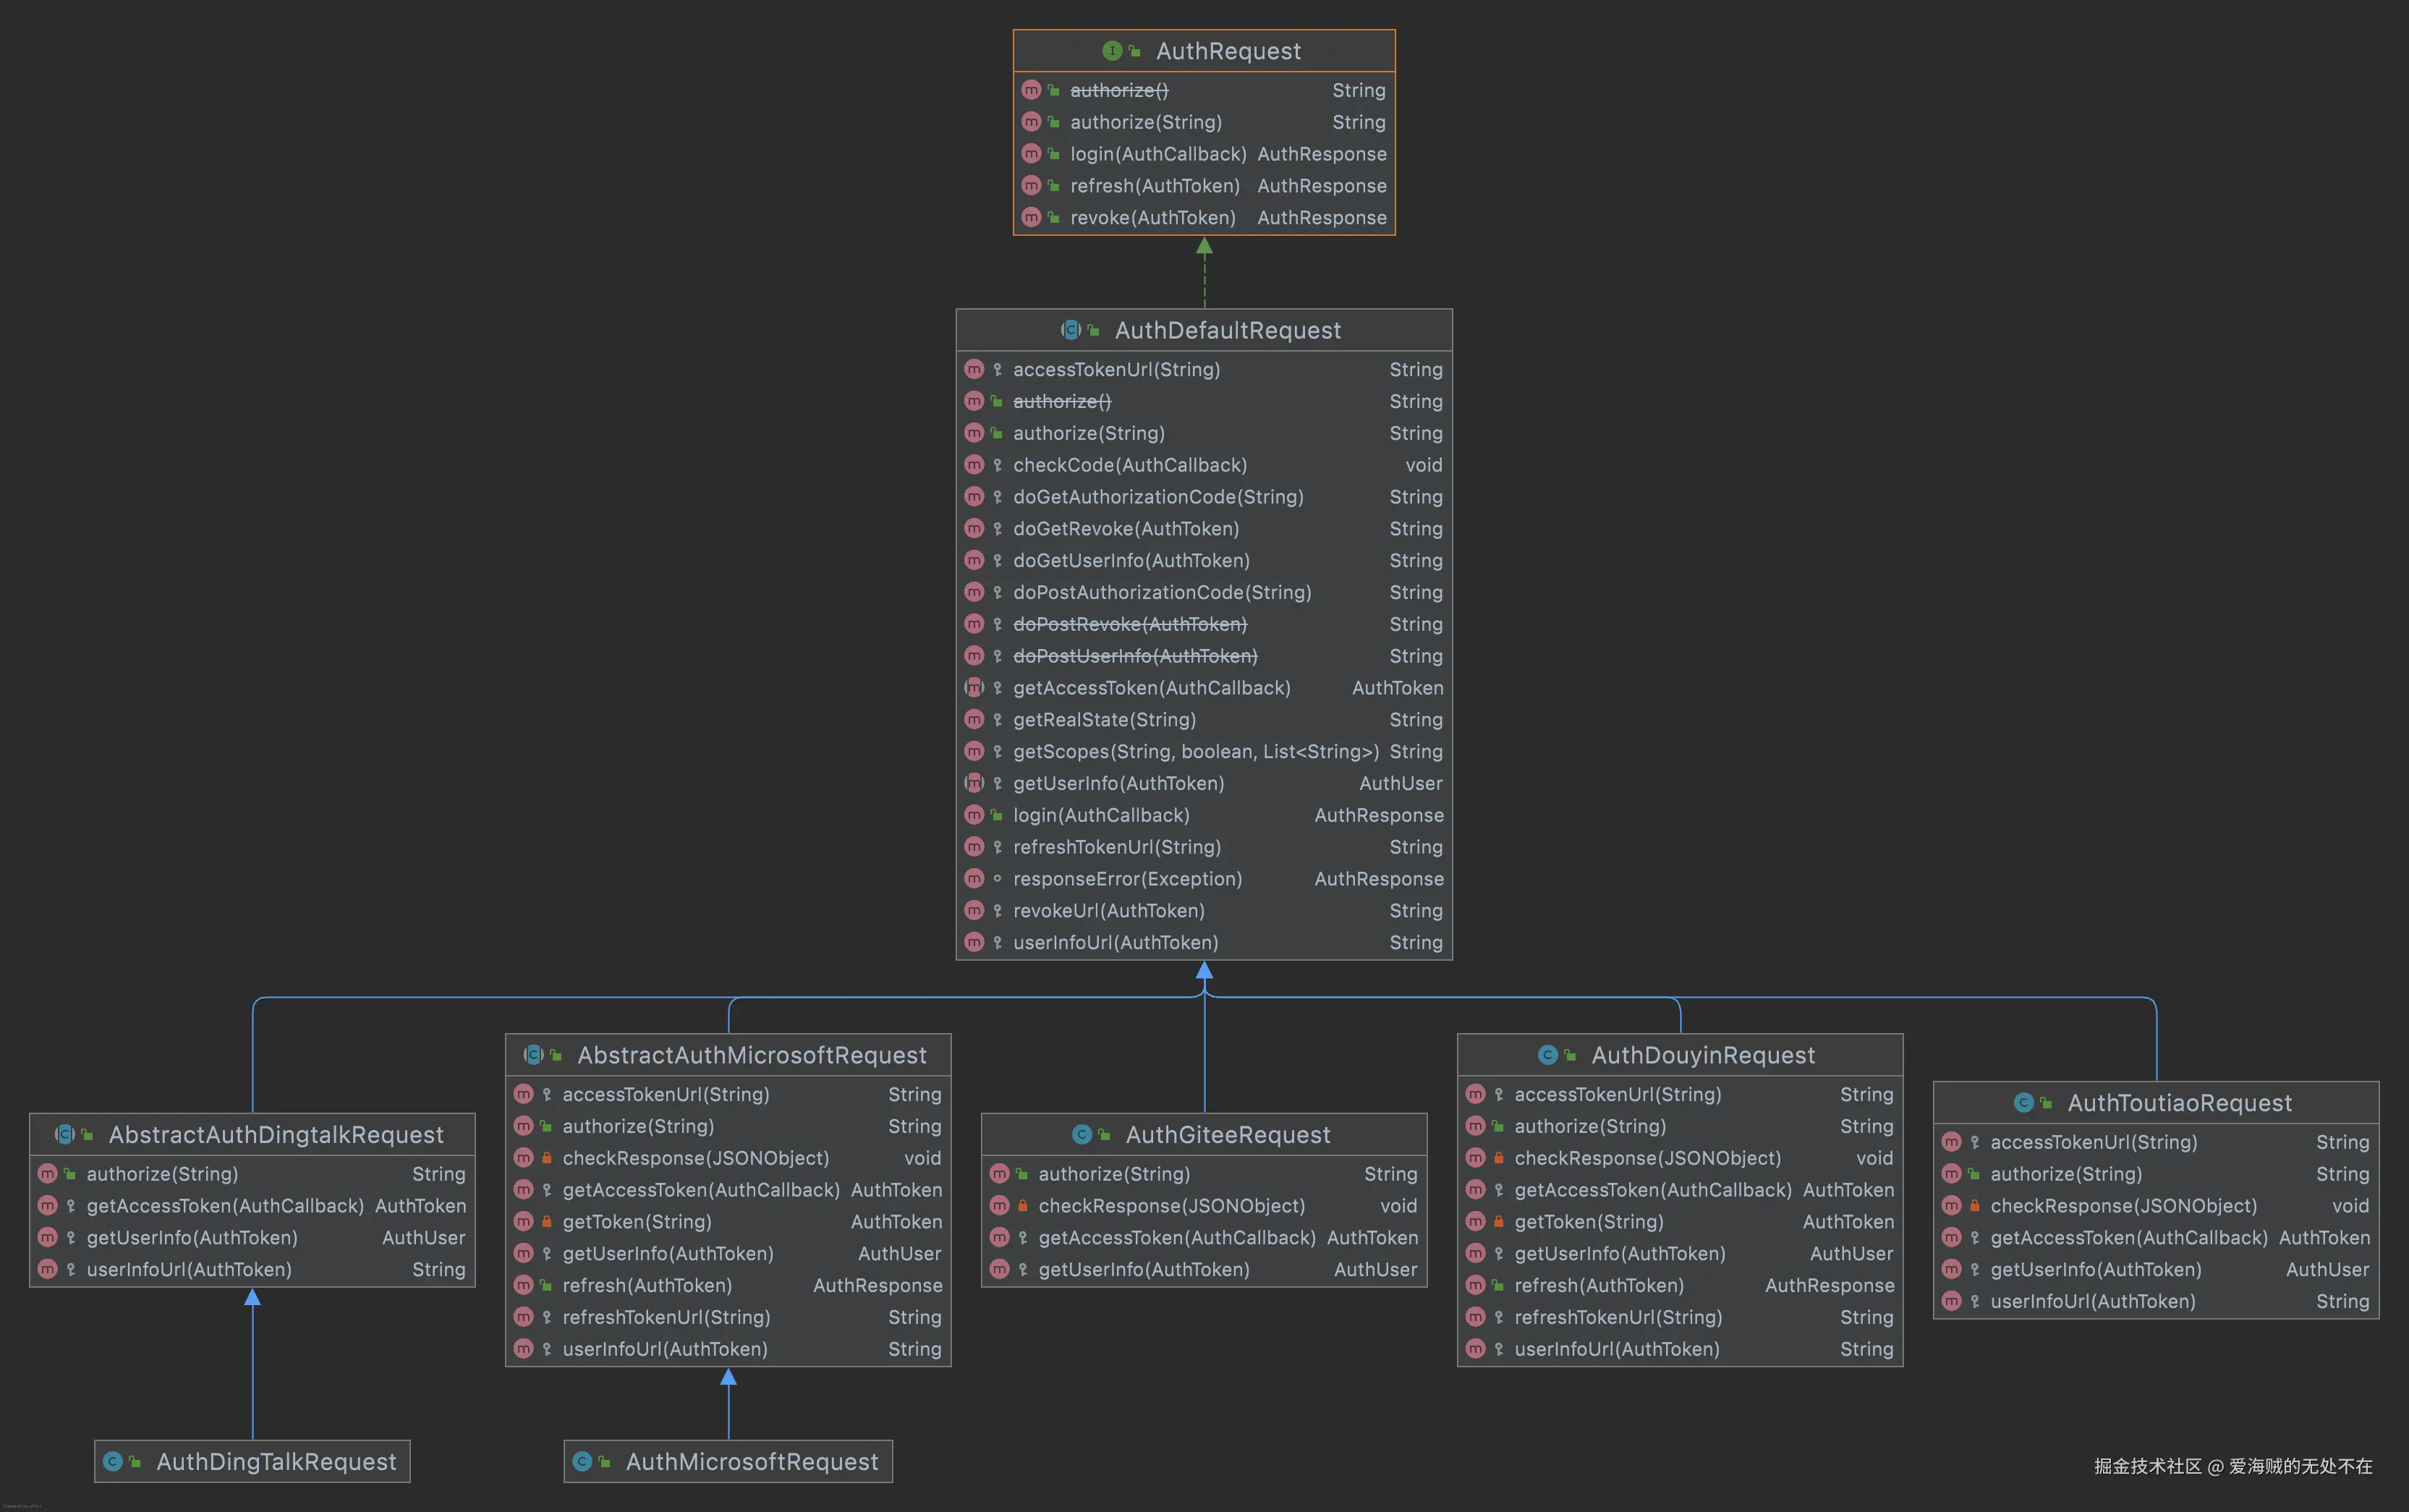Click the abstract icon of AbstractAuthMicrosoftRequest
The image size is (2409, 1512).
[x=533, y=1055]
